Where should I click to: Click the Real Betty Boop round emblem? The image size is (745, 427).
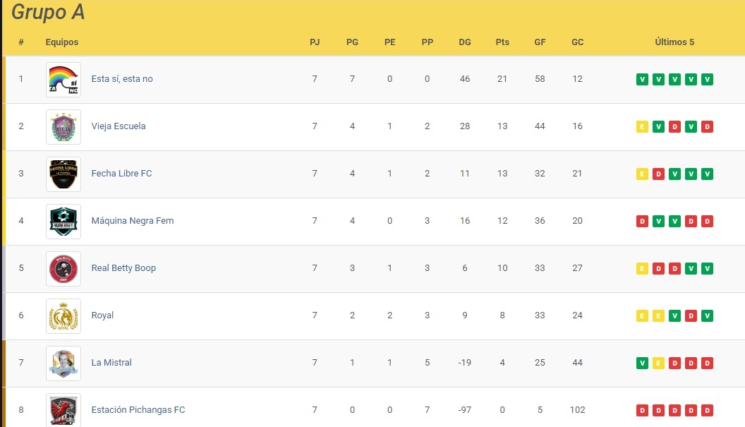click(63, 269)
